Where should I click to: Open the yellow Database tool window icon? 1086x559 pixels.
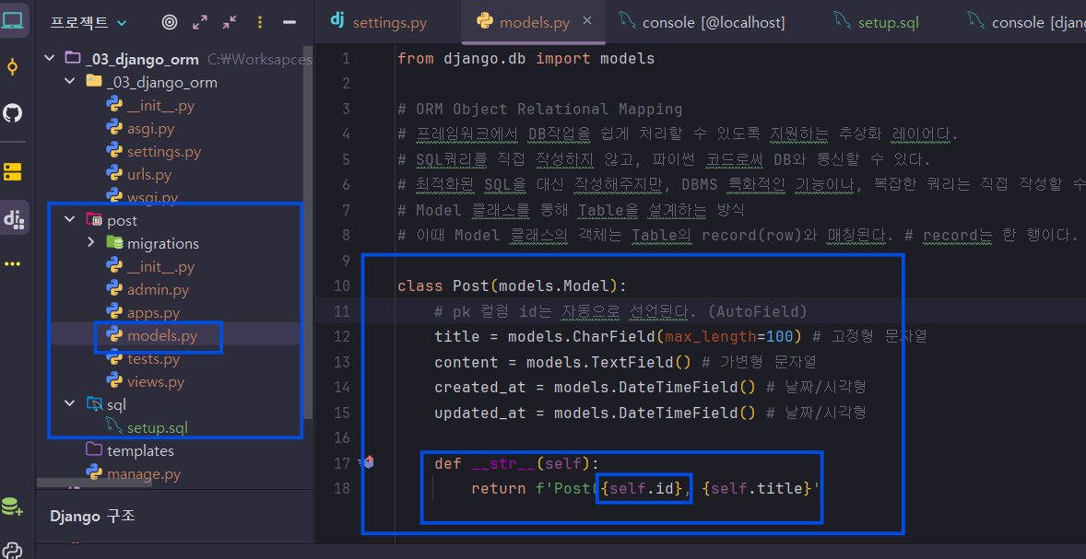[13, 171]
